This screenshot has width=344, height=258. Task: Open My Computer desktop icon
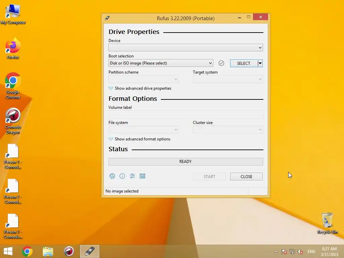[13, 14]
